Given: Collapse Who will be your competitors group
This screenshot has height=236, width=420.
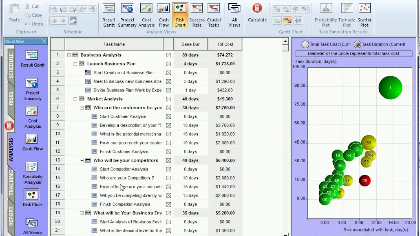Looking at the screenshot, I should click(82, 160).
